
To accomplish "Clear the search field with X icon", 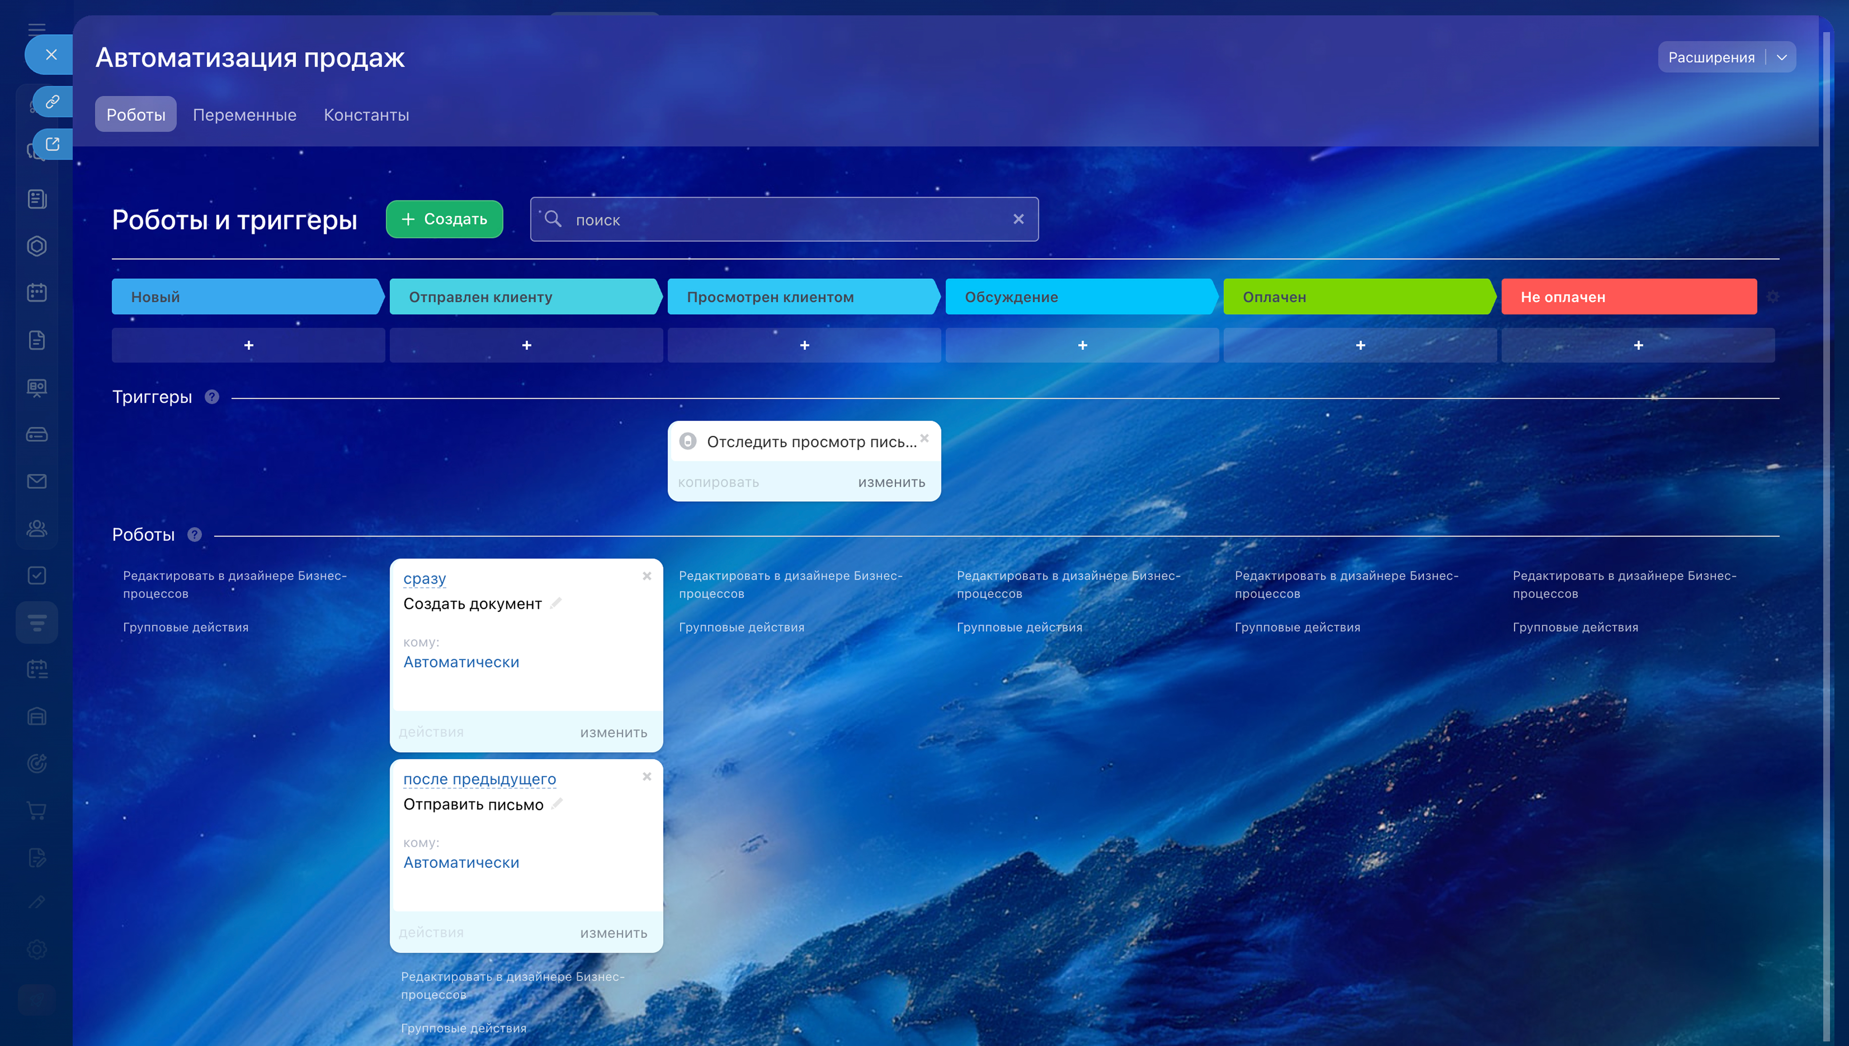I will coord(1018,219).
